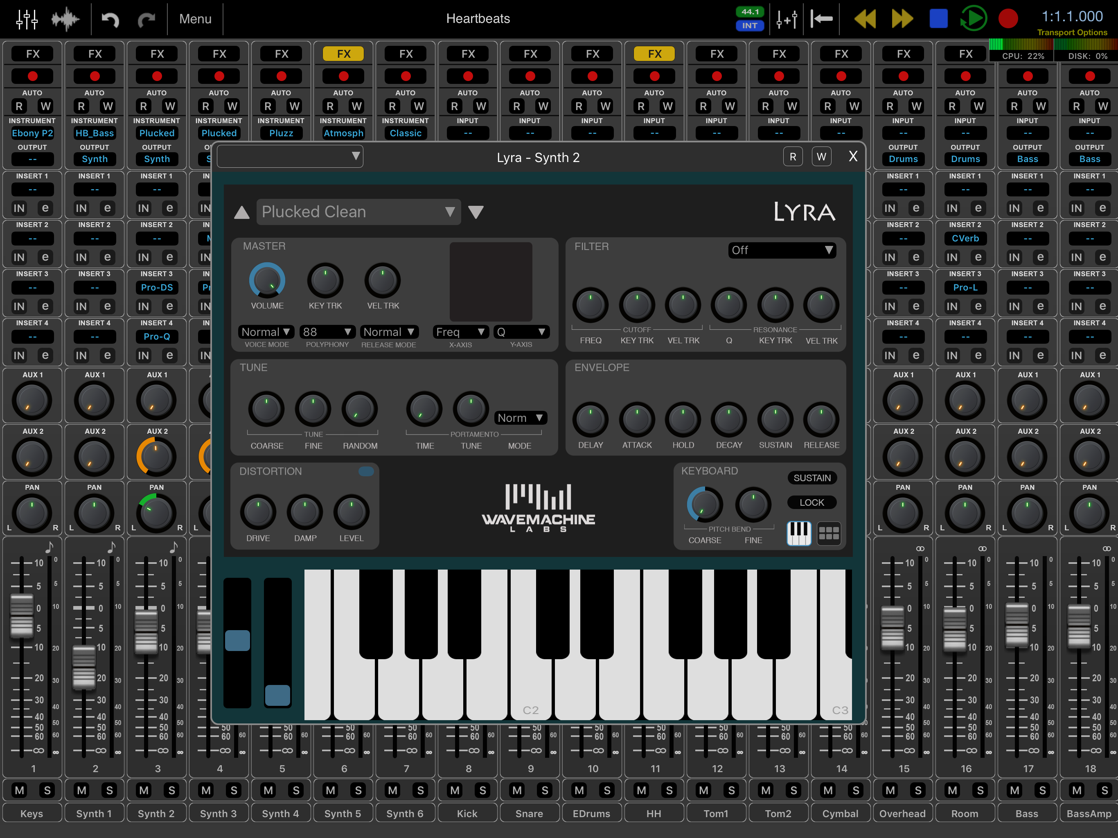Click the Synth 2 channel name label
The height and width of the screenshot is (838, 1118).
[156, 813]
